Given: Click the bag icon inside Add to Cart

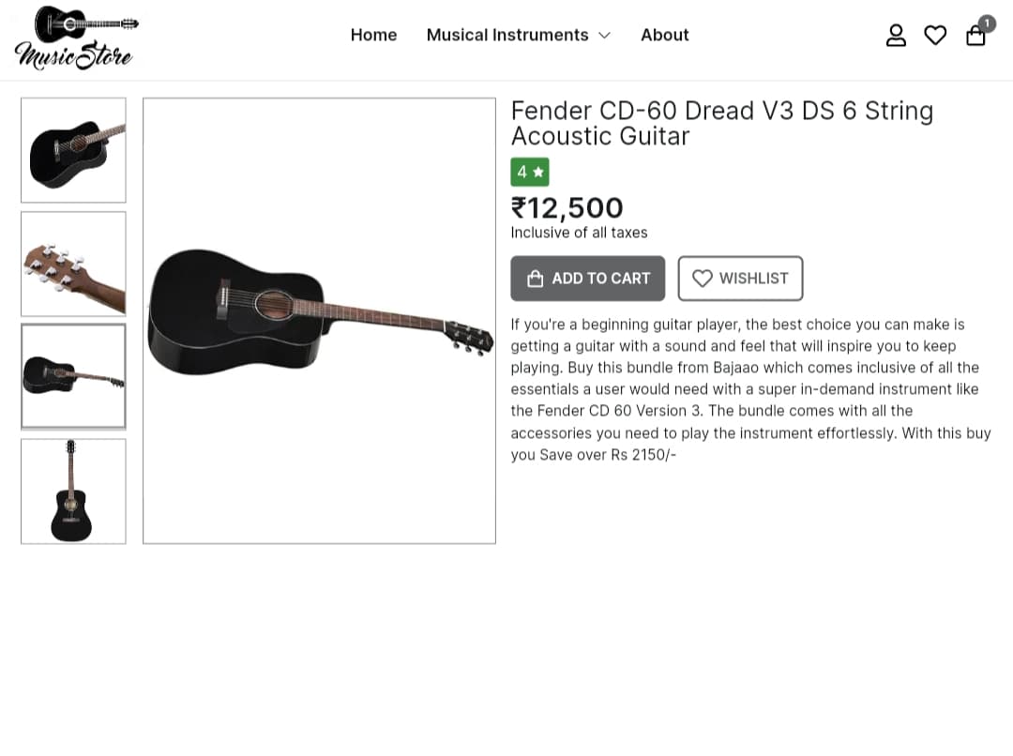Looking at the screenshot, I should pos(535,279).
